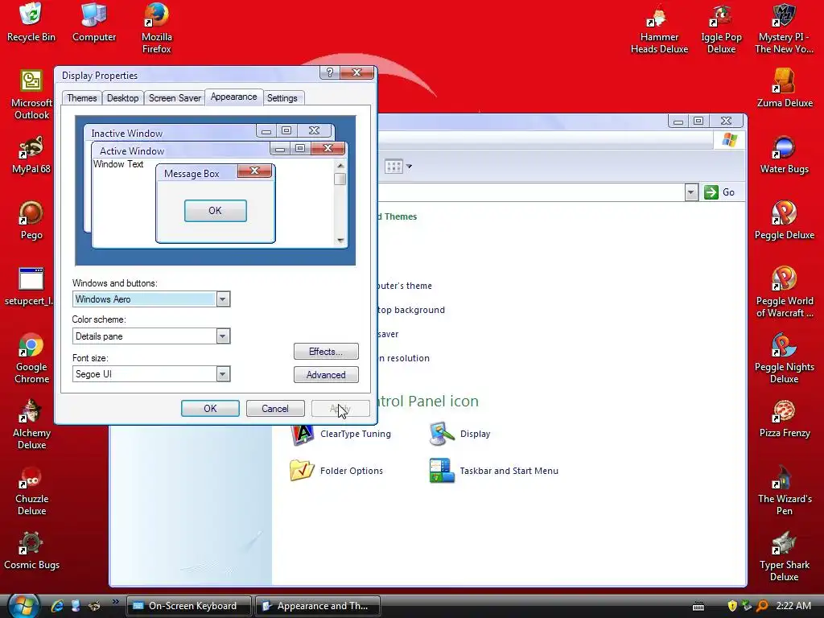Image resolution: width=824 pixels, height=618 pixels.
Task: Select the Google Chrome desktop shortcut
Action: (x=31, y=358)
